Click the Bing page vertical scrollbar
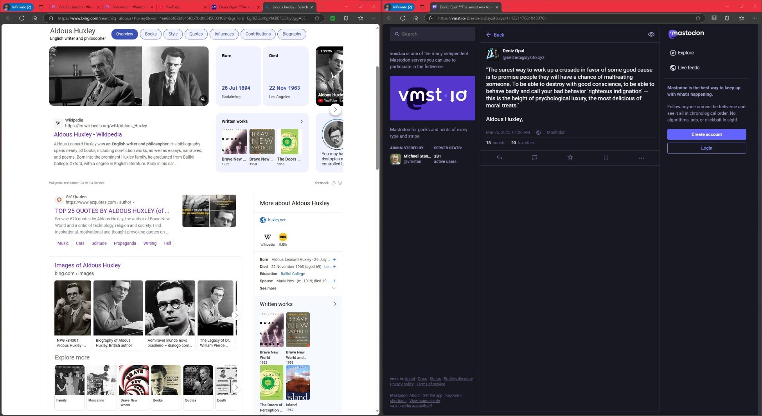762x416 pixels. pos(377,117)
